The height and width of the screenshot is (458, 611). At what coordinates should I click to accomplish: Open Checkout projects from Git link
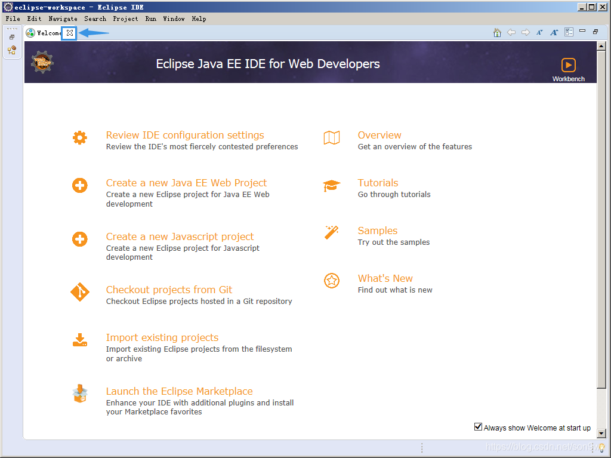[x=169, y=290]
